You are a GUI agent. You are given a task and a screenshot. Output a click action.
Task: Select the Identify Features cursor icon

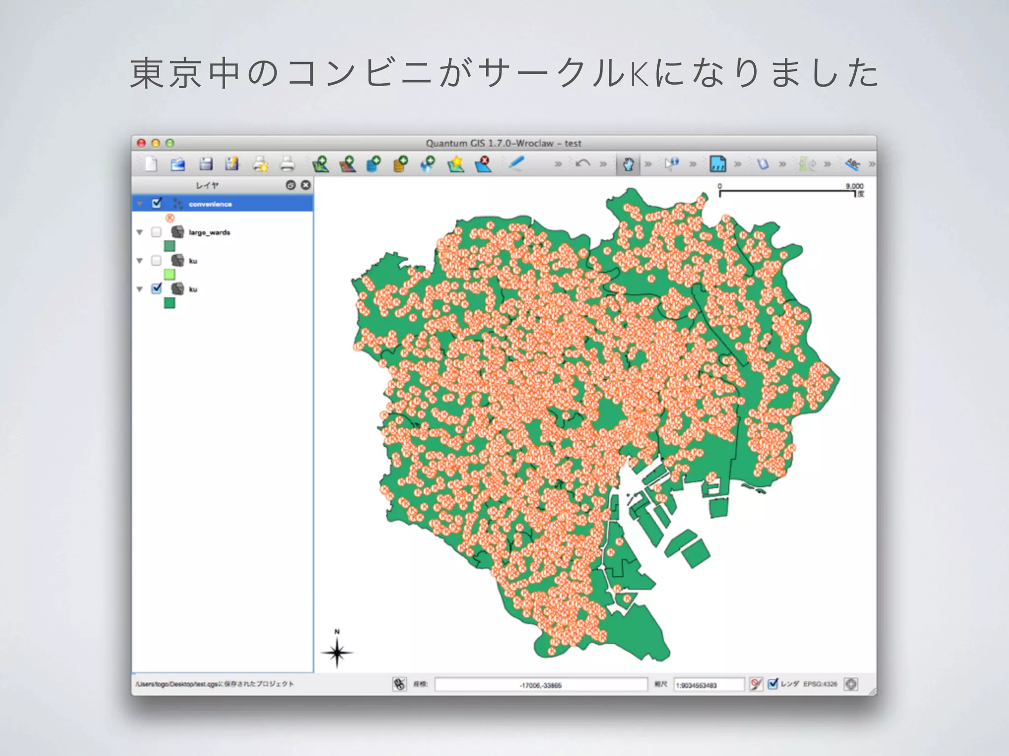coord(672,163)
